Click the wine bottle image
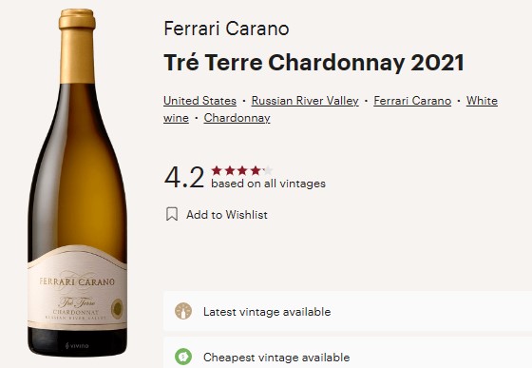This screenshot has width=532, height=368. coord(77,183)
